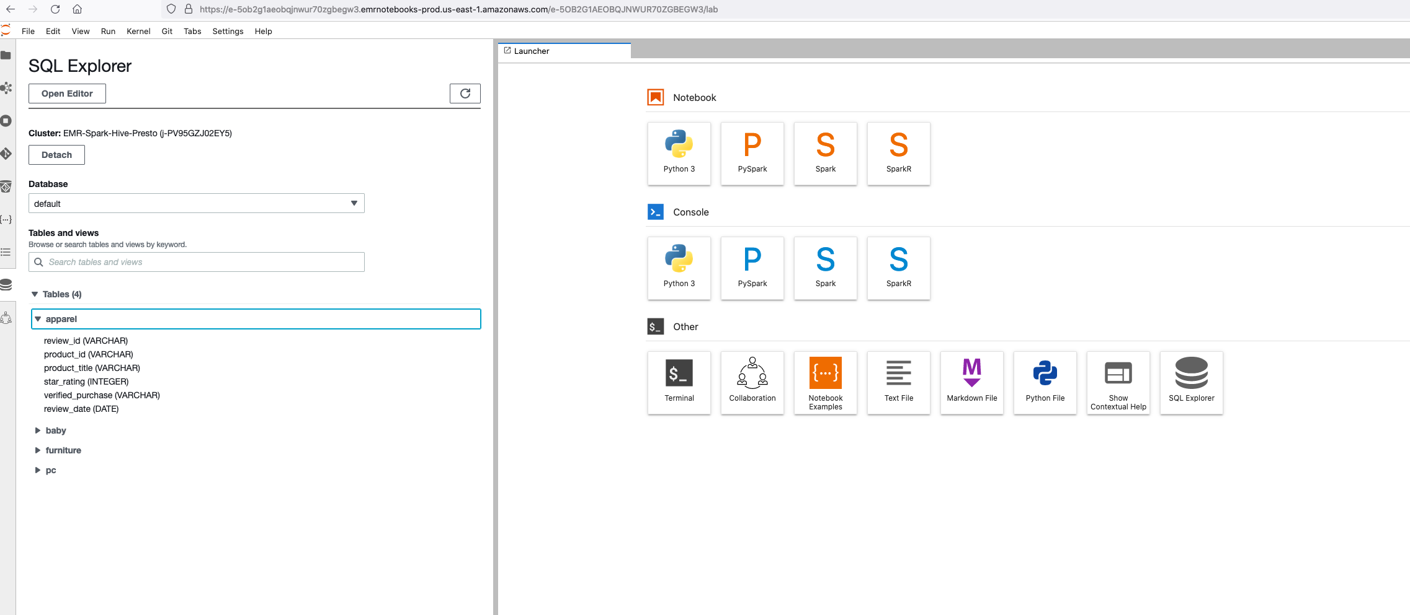Start a PySpark console
The width and height of the screenshot is (1410, 615).
[752, 268]
